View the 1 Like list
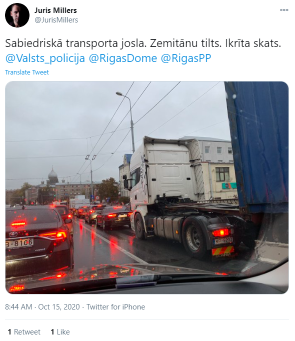This screenshot has height=341, width=295. 60,332
